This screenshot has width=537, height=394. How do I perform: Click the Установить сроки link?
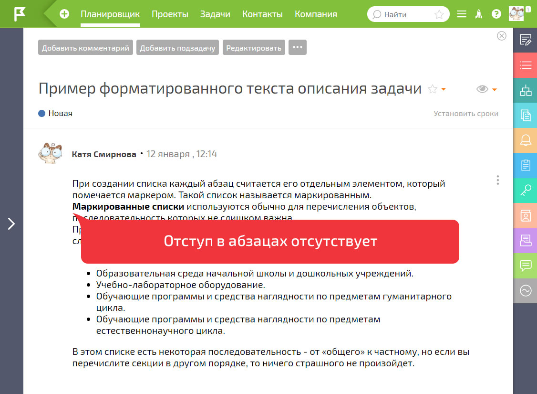(x=466, y=114)
